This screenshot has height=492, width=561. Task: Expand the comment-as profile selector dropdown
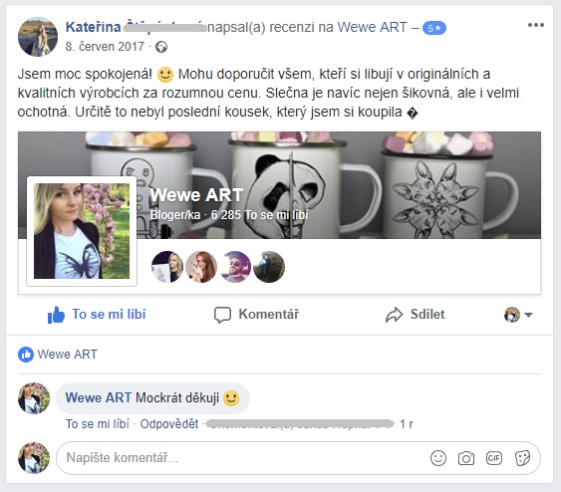coord(518,315)
